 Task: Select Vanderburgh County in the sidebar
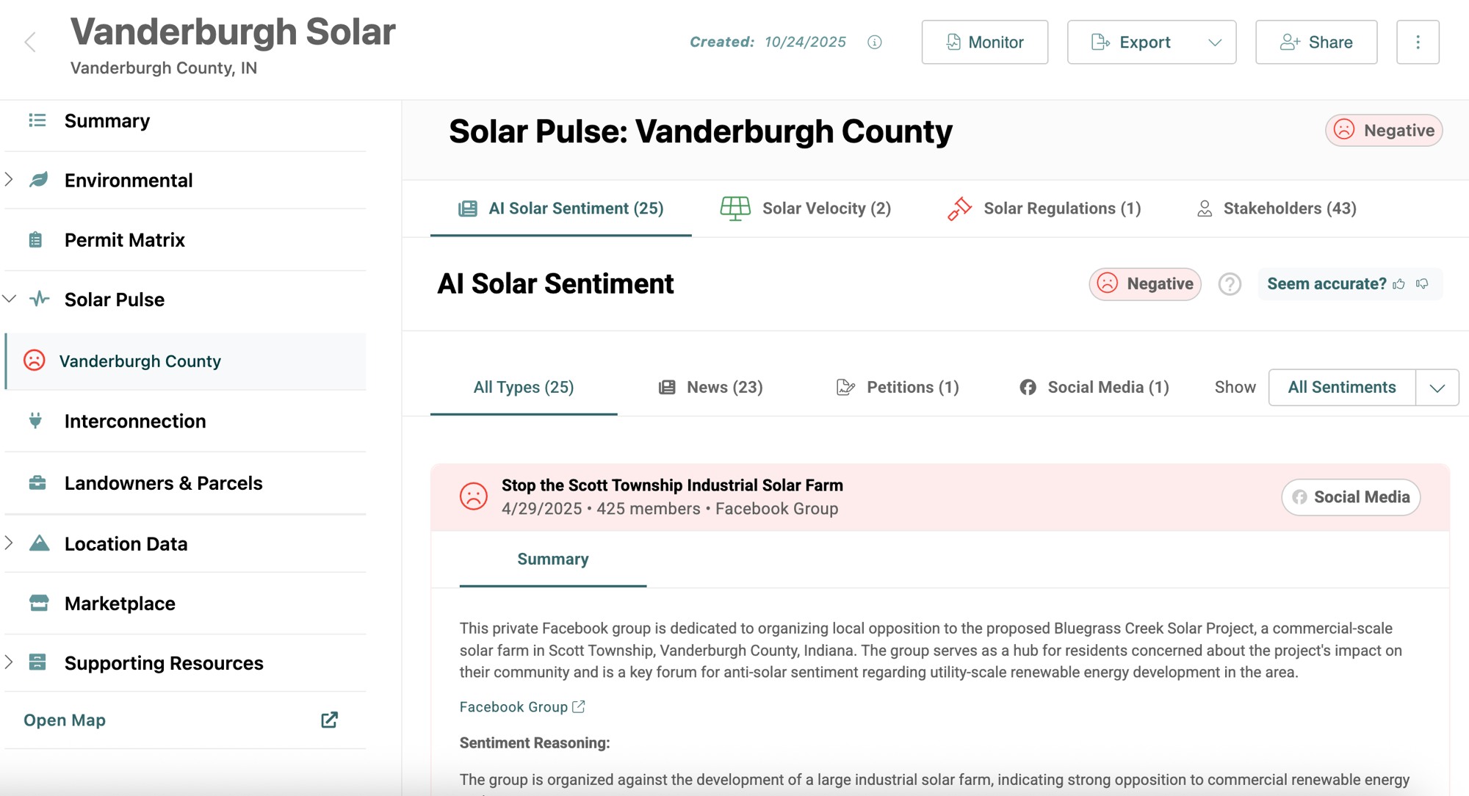(x=140, y=361)
